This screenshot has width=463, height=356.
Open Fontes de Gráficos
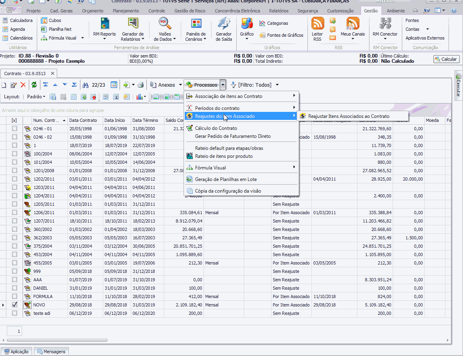point(281,35)
